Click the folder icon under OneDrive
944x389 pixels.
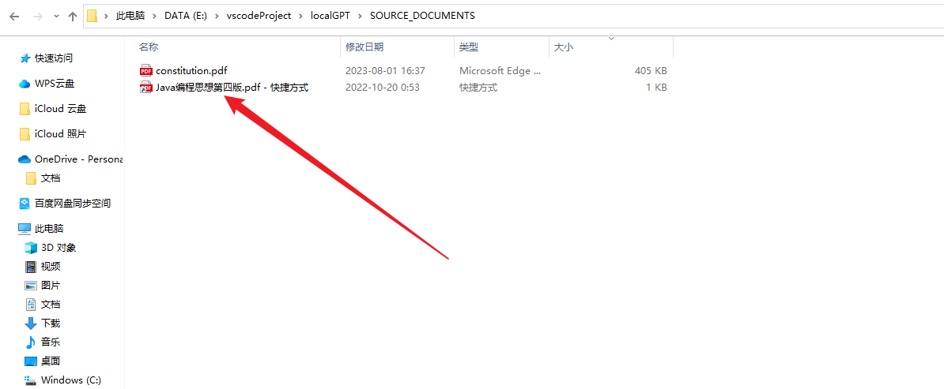tap(32, 178)
